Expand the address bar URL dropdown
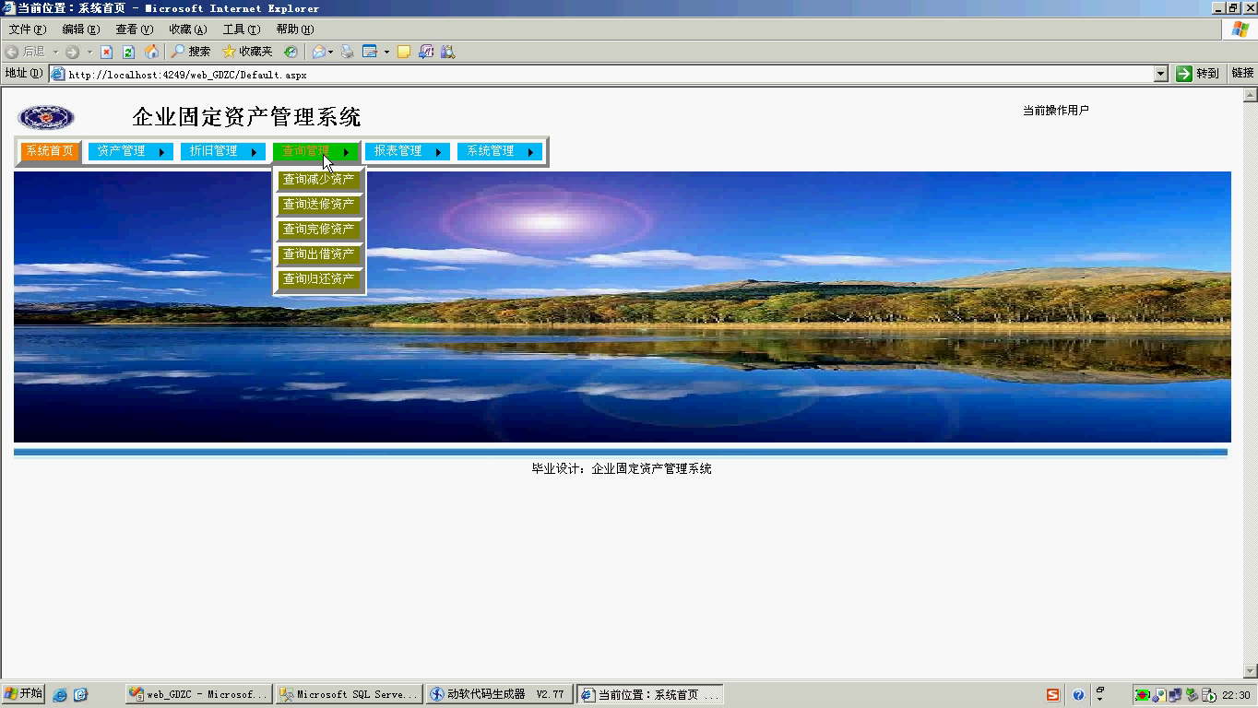 pyautogui.click(x=1161, y=74)
